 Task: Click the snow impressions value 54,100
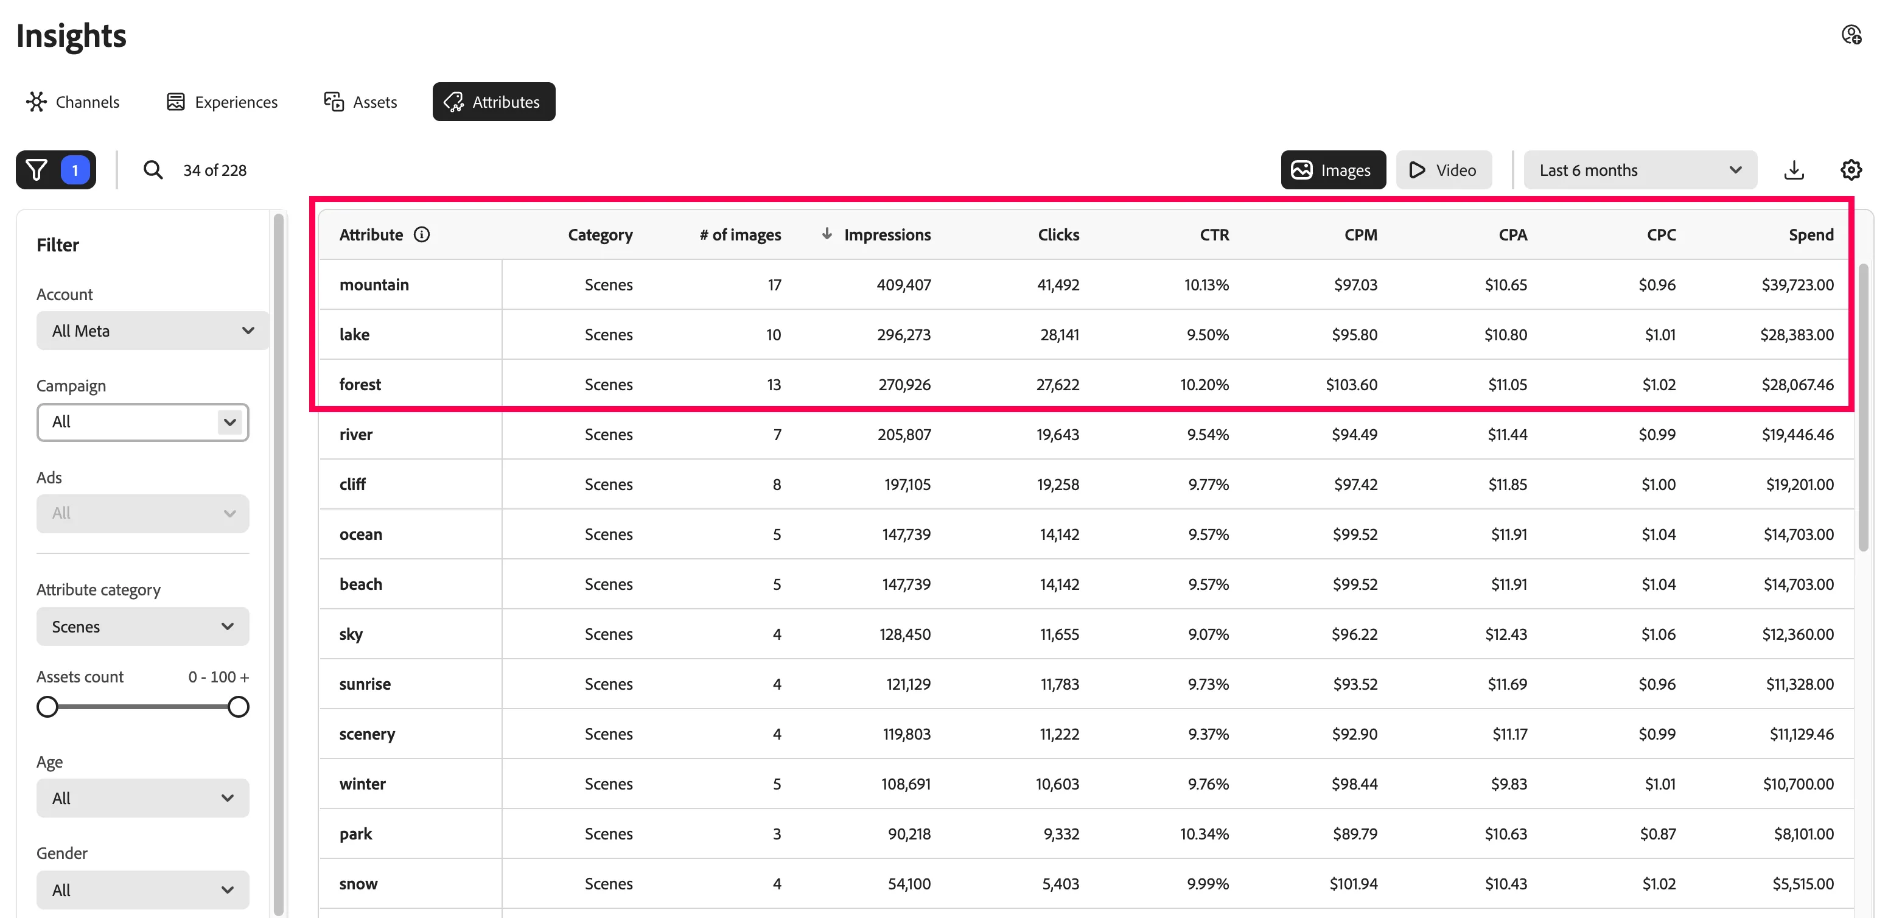pyautogui.click(x=909, y=883)
